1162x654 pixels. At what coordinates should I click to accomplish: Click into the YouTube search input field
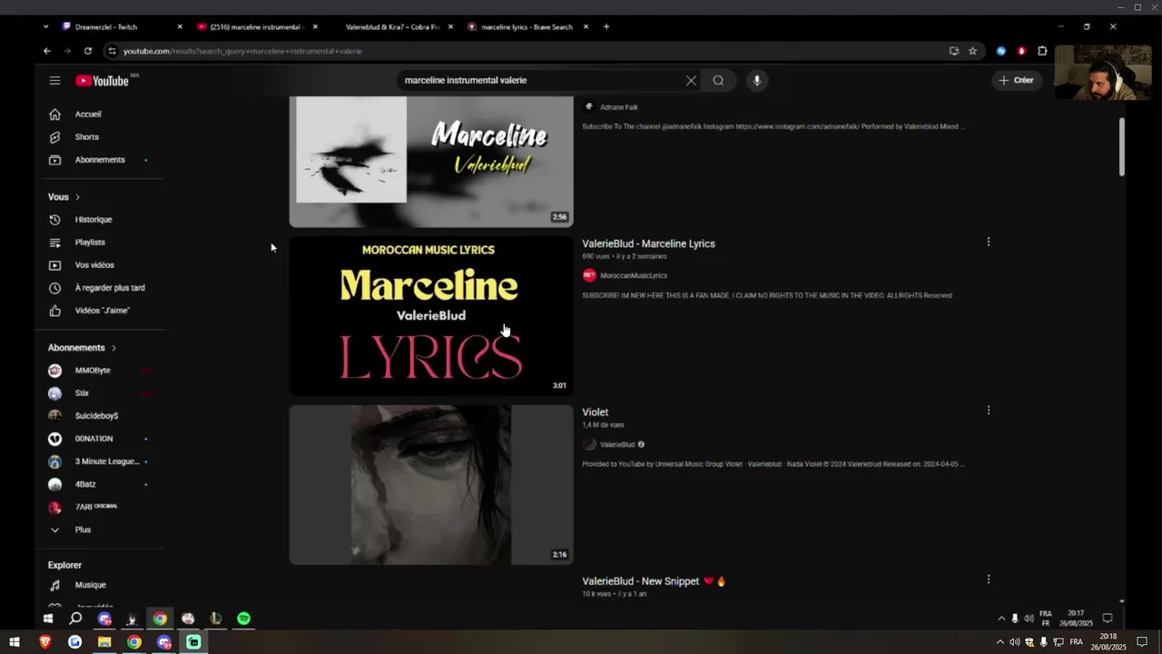point(540,81)
